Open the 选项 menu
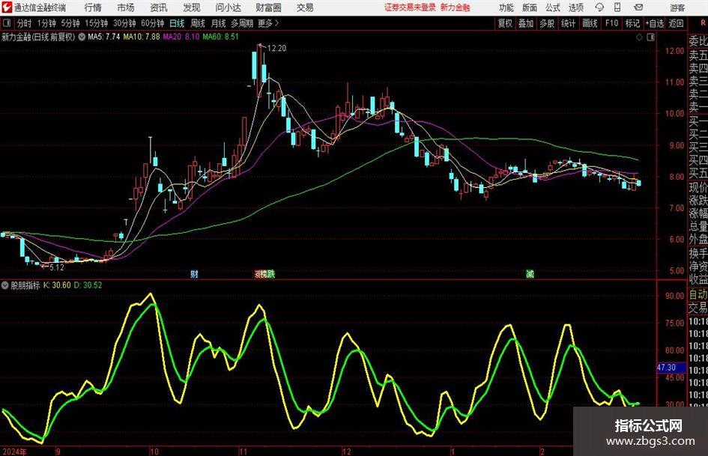The height and width of the screenshot is (456, 708). 575,7
